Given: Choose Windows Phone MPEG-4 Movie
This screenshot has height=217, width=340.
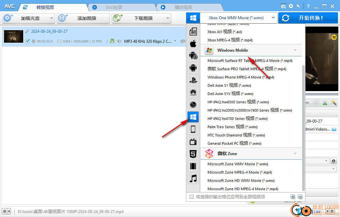Looking at the screenshot, I should [x=241, y=77].
